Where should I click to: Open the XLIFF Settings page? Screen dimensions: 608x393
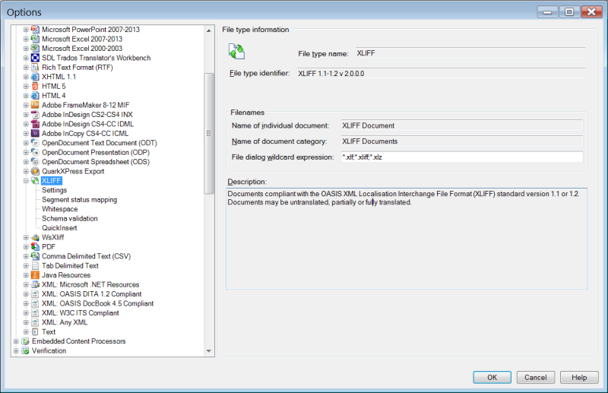point(54,190)
